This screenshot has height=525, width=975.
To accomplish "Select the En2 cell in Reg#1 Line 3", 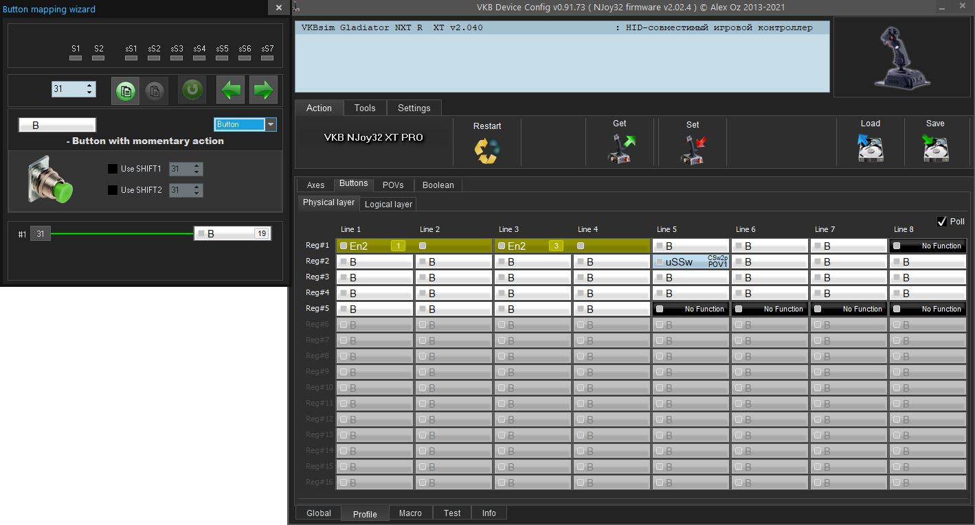I will point(532,246).
